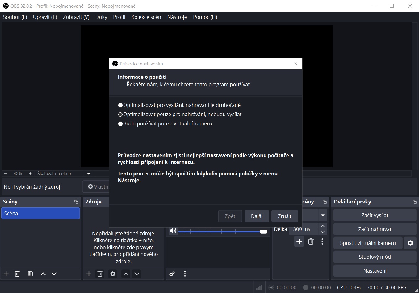
Task: Delete transition using the trash icon
Action: pyautogui.click(x=311, y=241)
